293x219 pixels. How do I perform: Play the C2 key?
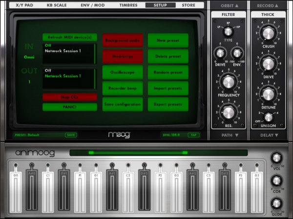click(x=128, y=192)
